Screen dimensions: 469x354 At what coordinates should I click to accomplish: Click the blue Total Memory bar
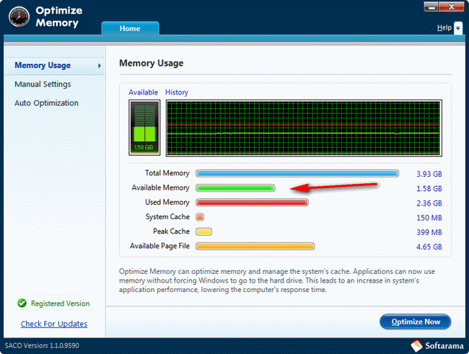tap(297, 174)
